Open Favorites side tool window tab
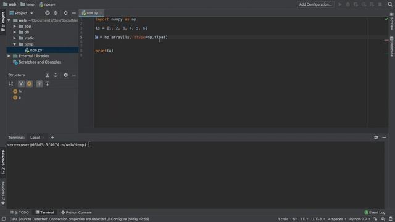 [3, 193]
